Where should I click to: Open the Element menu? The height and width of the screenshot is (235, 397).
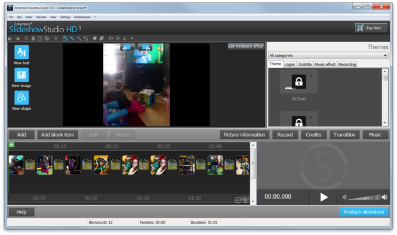(x=41, y=17)
